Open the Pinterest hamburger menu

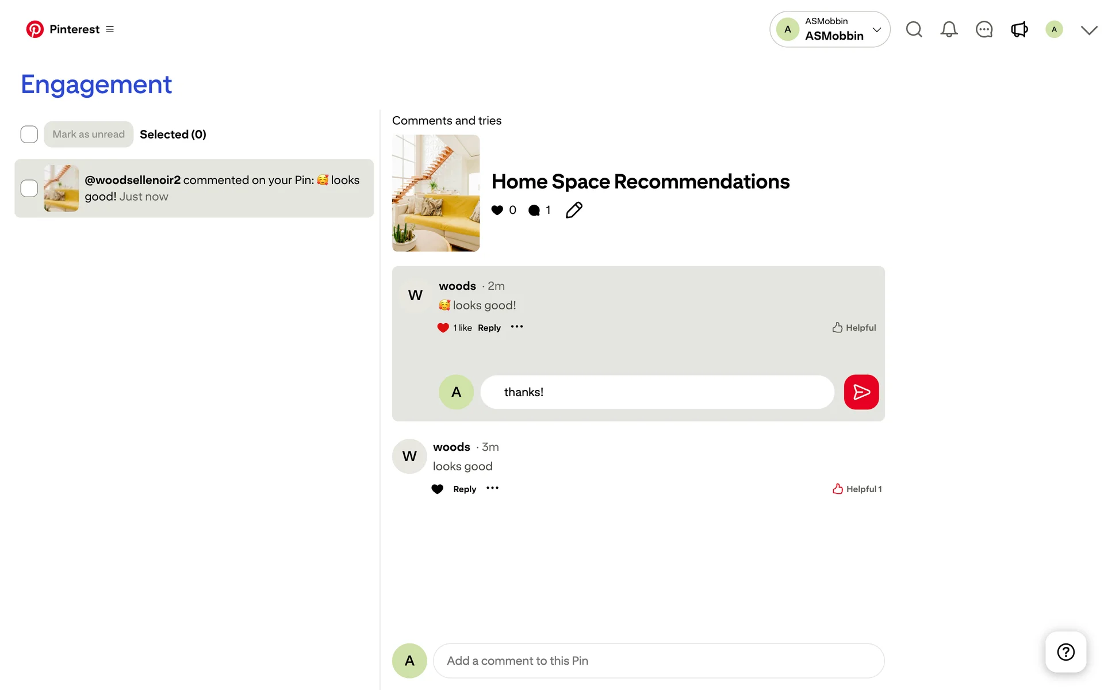110,29
